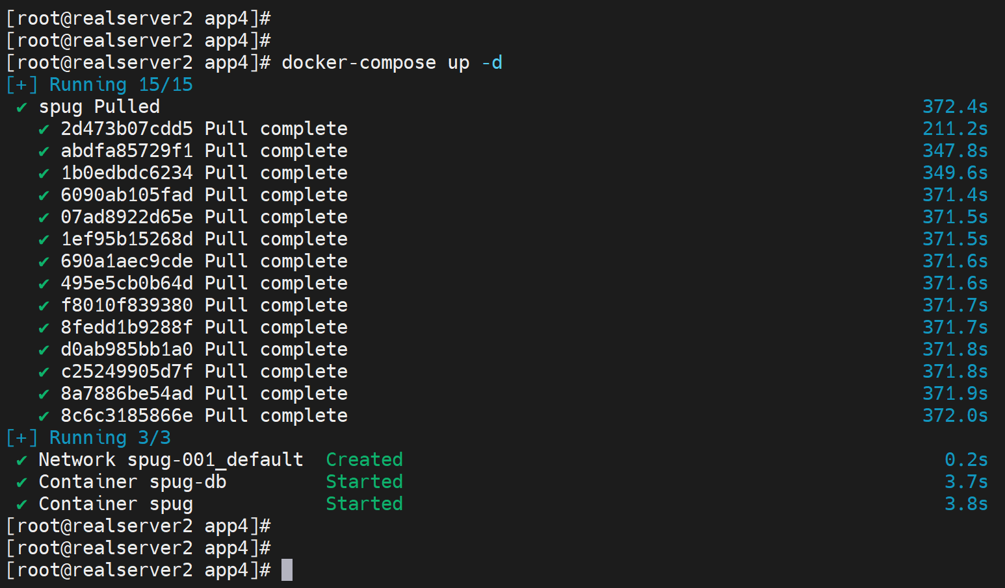Screen dimensions: 1005x588
Task: Click the checkmark next to layer f8010f839380
Action: pyautogui.click(x=44, y=306)
